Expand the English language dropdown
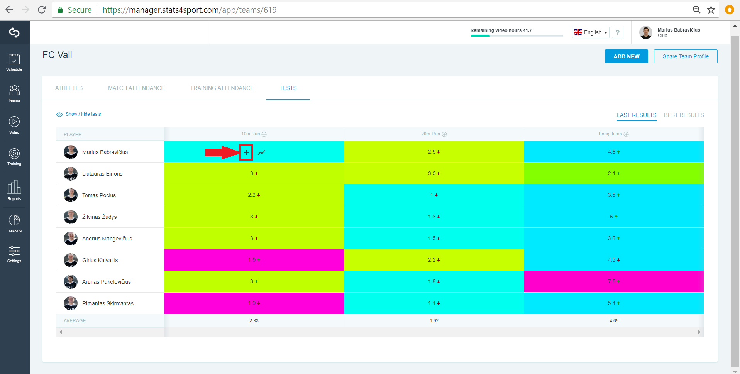Screen dimensions: 740x374 (591, 32)
